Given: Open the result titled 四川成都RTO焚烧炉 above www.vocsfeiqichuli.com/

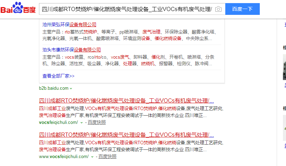Looking at the screenshot, I should (x=126, y=135).
